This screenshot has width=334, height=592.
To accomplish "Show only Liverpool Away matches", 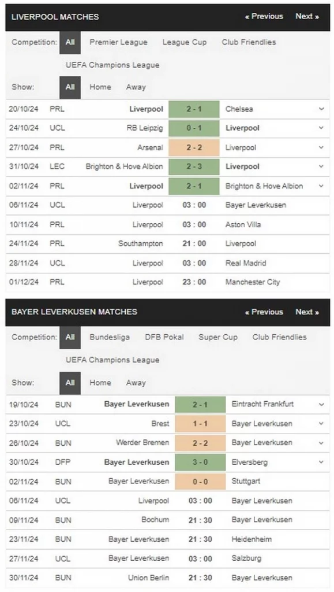I will pyautogui.click(x=136, y=87).
